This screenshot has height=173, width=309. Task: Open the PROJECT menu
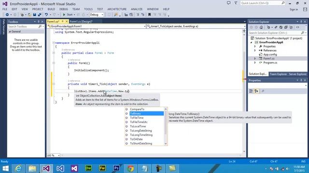[38, 9]
